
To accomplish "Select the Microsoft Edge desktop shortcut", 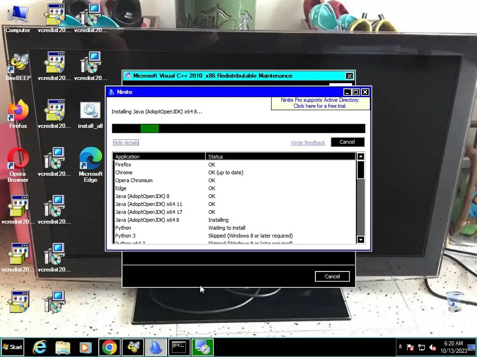I will pos(91,165).
